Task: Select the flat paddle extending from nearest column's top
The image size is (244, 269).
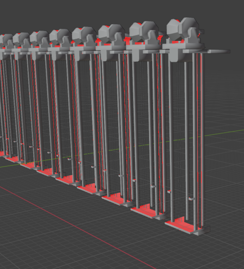Action: (x=219, y=51)
